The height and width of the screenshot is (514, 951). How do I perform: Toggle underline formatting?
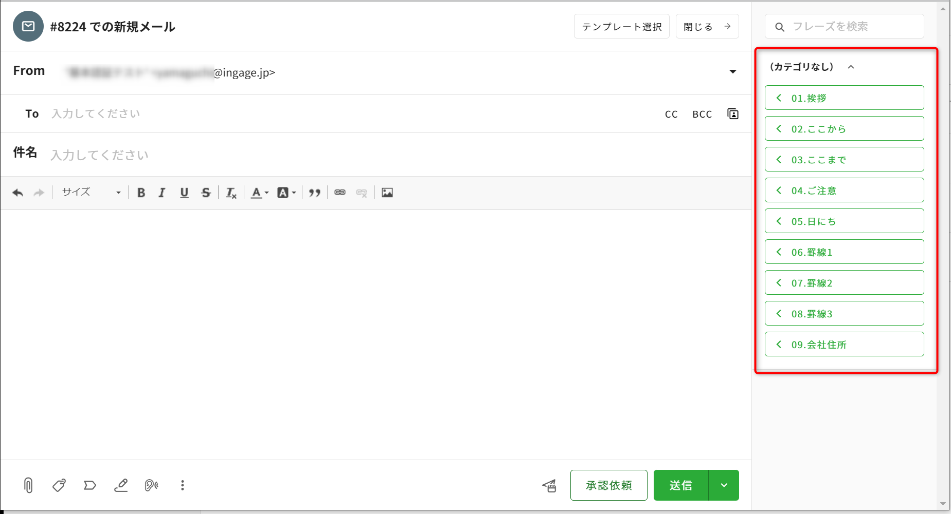coord(184,193)
